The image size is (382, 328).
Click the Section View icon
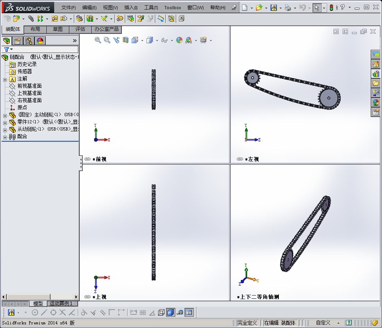click(x=126, y=40)
